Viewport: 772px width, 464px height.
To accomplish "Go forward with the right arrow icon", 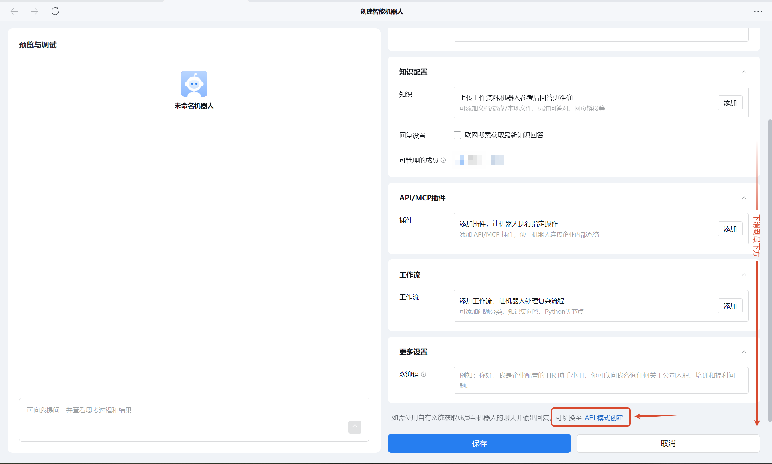I will point(34,12).
